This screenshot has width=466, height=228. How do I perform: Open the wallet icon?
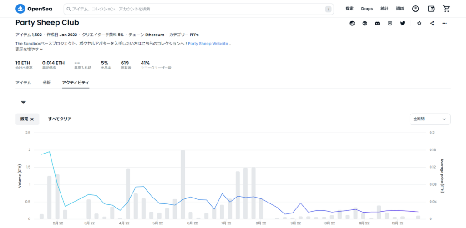click(431, 9)
